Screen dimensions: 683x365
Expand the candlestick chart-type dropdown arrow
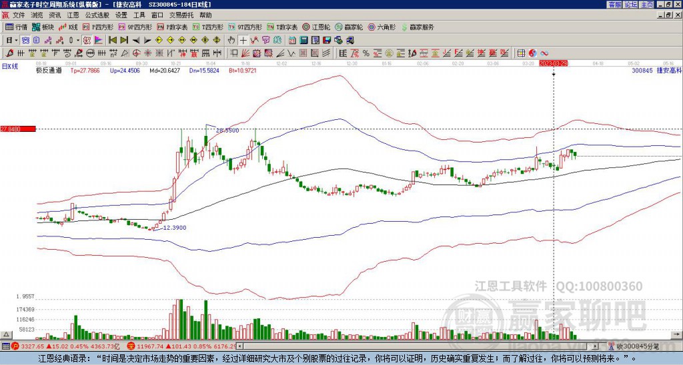[x=78, y=41]
